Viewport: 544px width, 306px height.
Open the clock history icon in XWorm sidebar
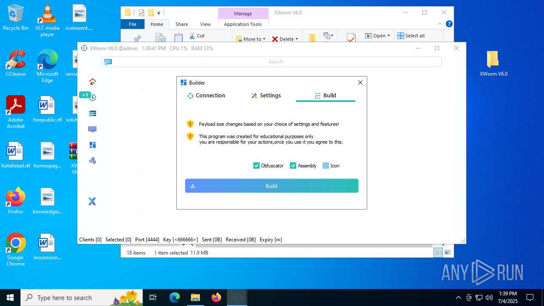93,97
